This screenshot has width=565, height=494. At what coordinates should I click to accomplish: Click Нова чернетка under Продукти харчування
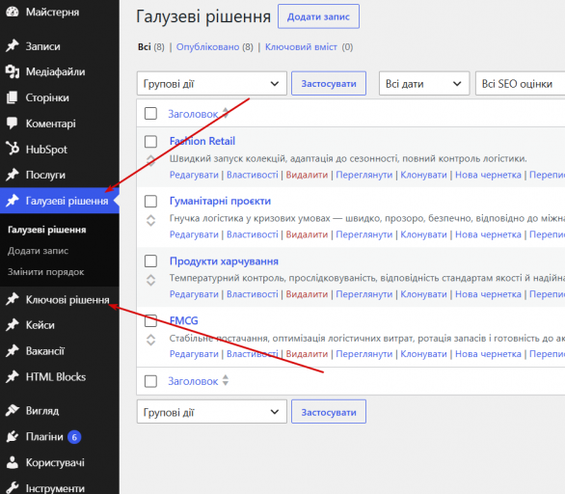(488, 294)
